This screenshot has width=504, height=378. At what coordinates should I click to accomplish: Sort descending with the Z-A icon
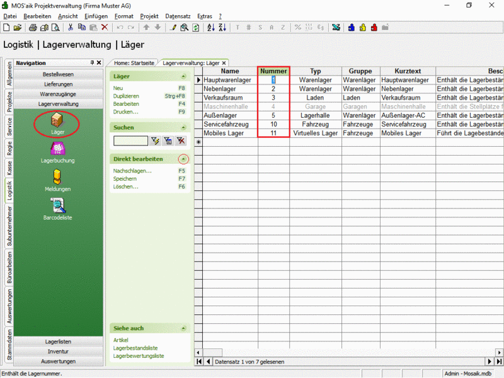click(x=222, y=28)
